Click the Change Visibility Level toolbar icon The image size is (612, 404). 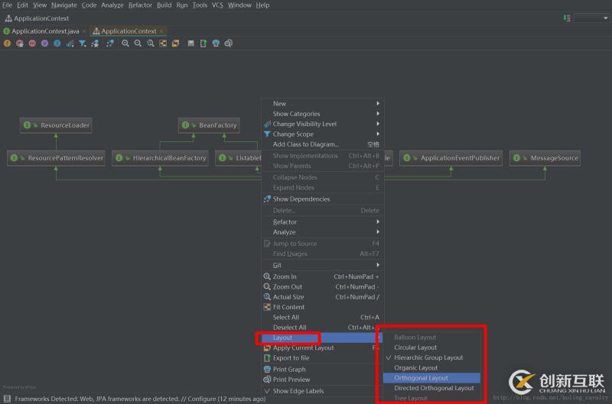coord(70,44)
